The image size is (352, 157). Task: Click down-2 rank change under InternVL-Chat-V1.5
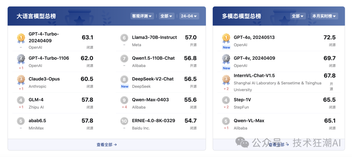226,89
